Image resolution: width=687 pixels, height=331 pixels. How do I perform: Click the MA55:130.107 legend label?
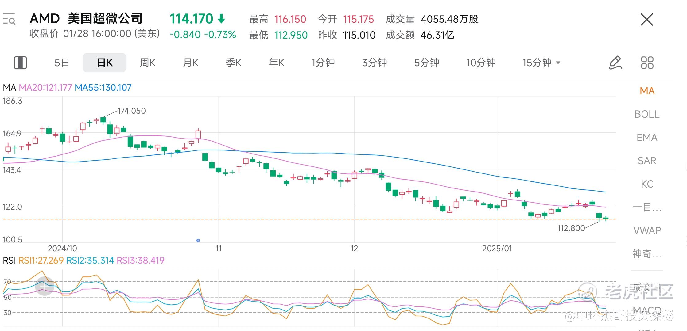[103, 88]
